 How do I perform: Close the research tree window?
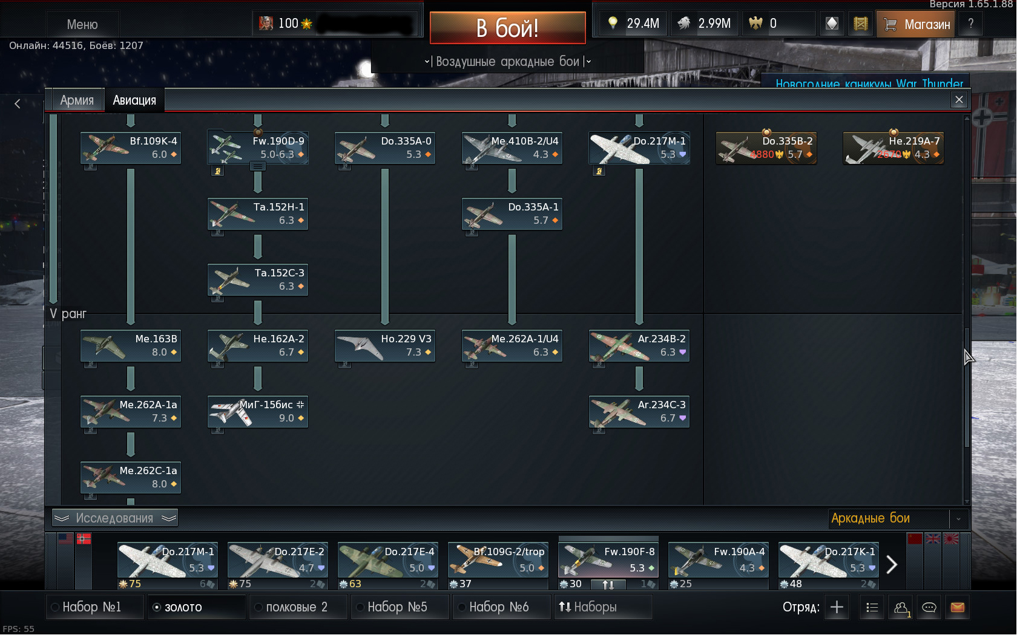(x=959, y=100)
